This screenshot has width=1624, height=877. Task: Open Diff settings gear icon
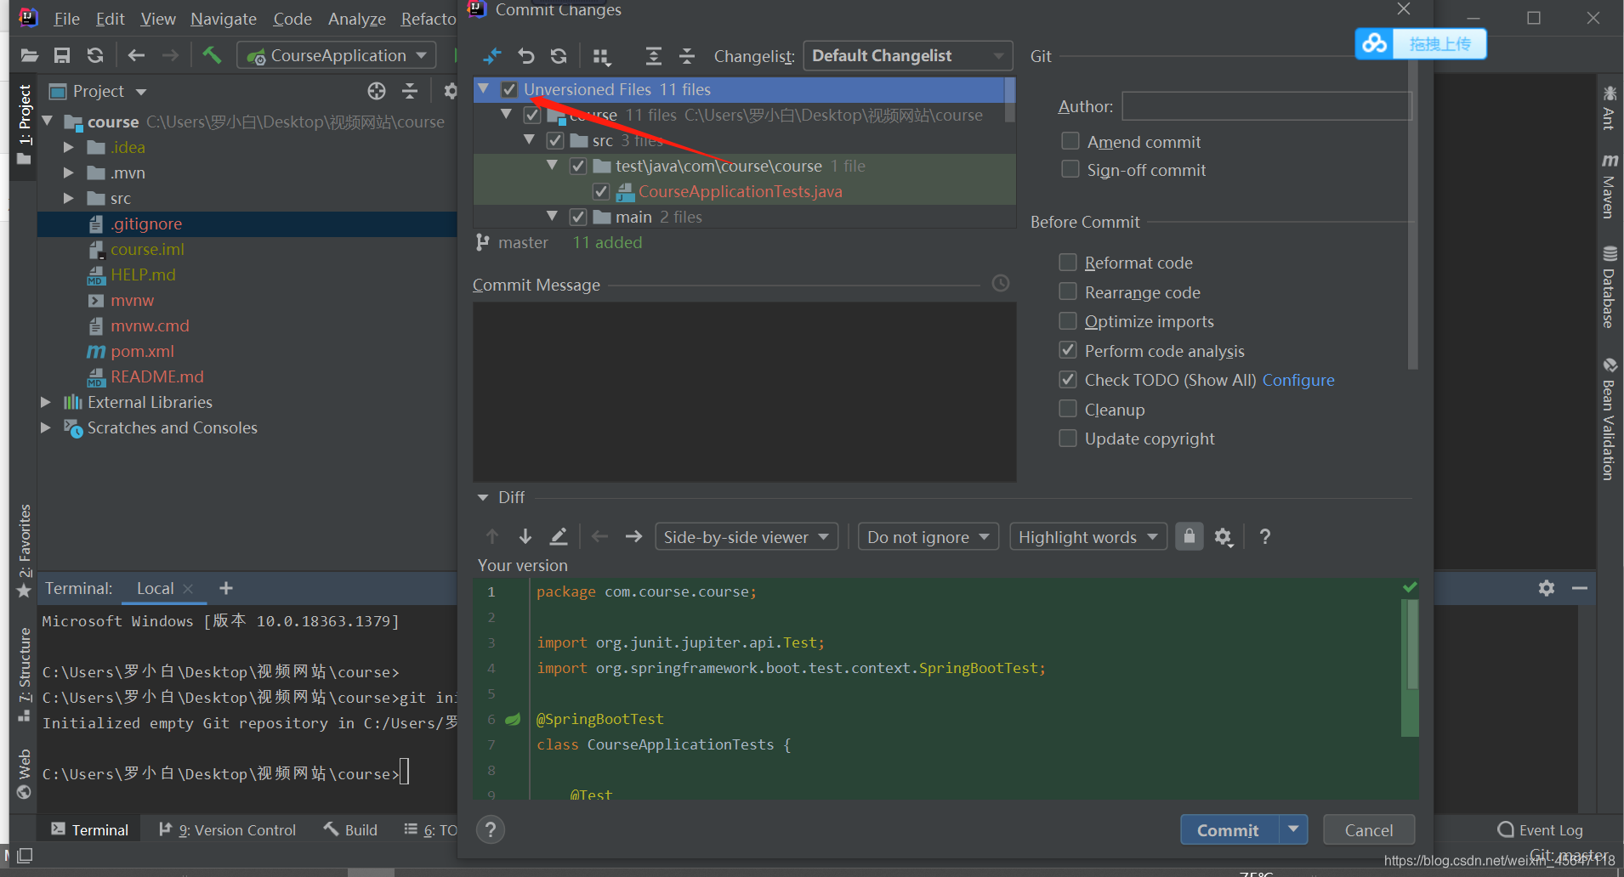(x=1224, y=536)
